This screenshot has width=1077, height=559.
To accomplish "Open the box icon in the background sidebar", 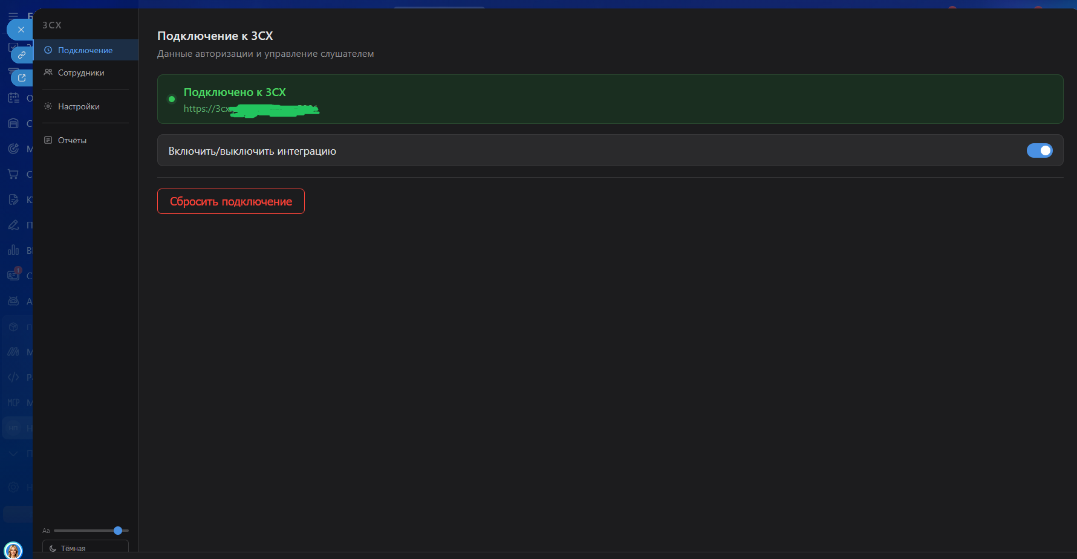I will [13, 327].
